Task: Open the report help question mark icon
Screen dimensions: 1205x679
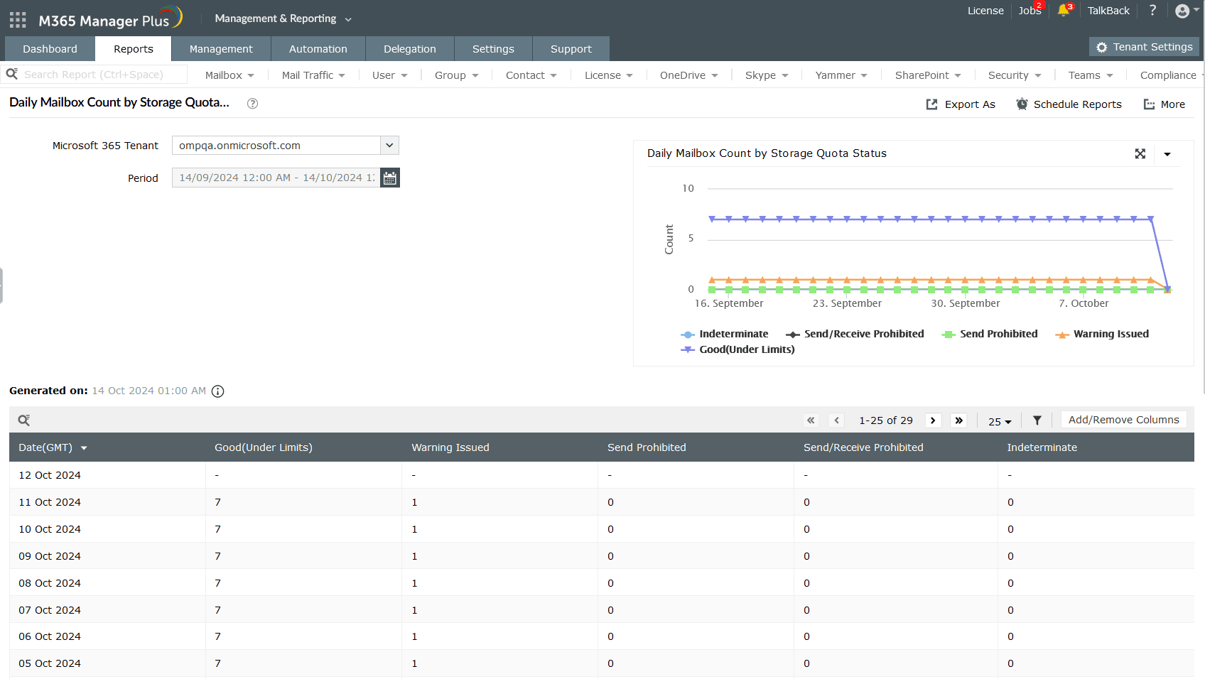Action: click(x=252, y=104)
